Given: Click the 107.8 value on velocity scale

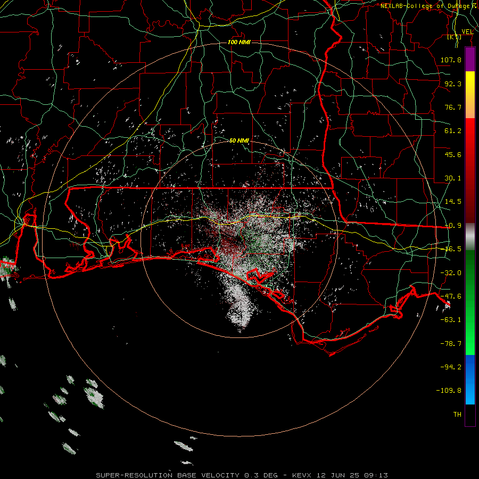Looking at the screenshot, I should pos(451,60).
